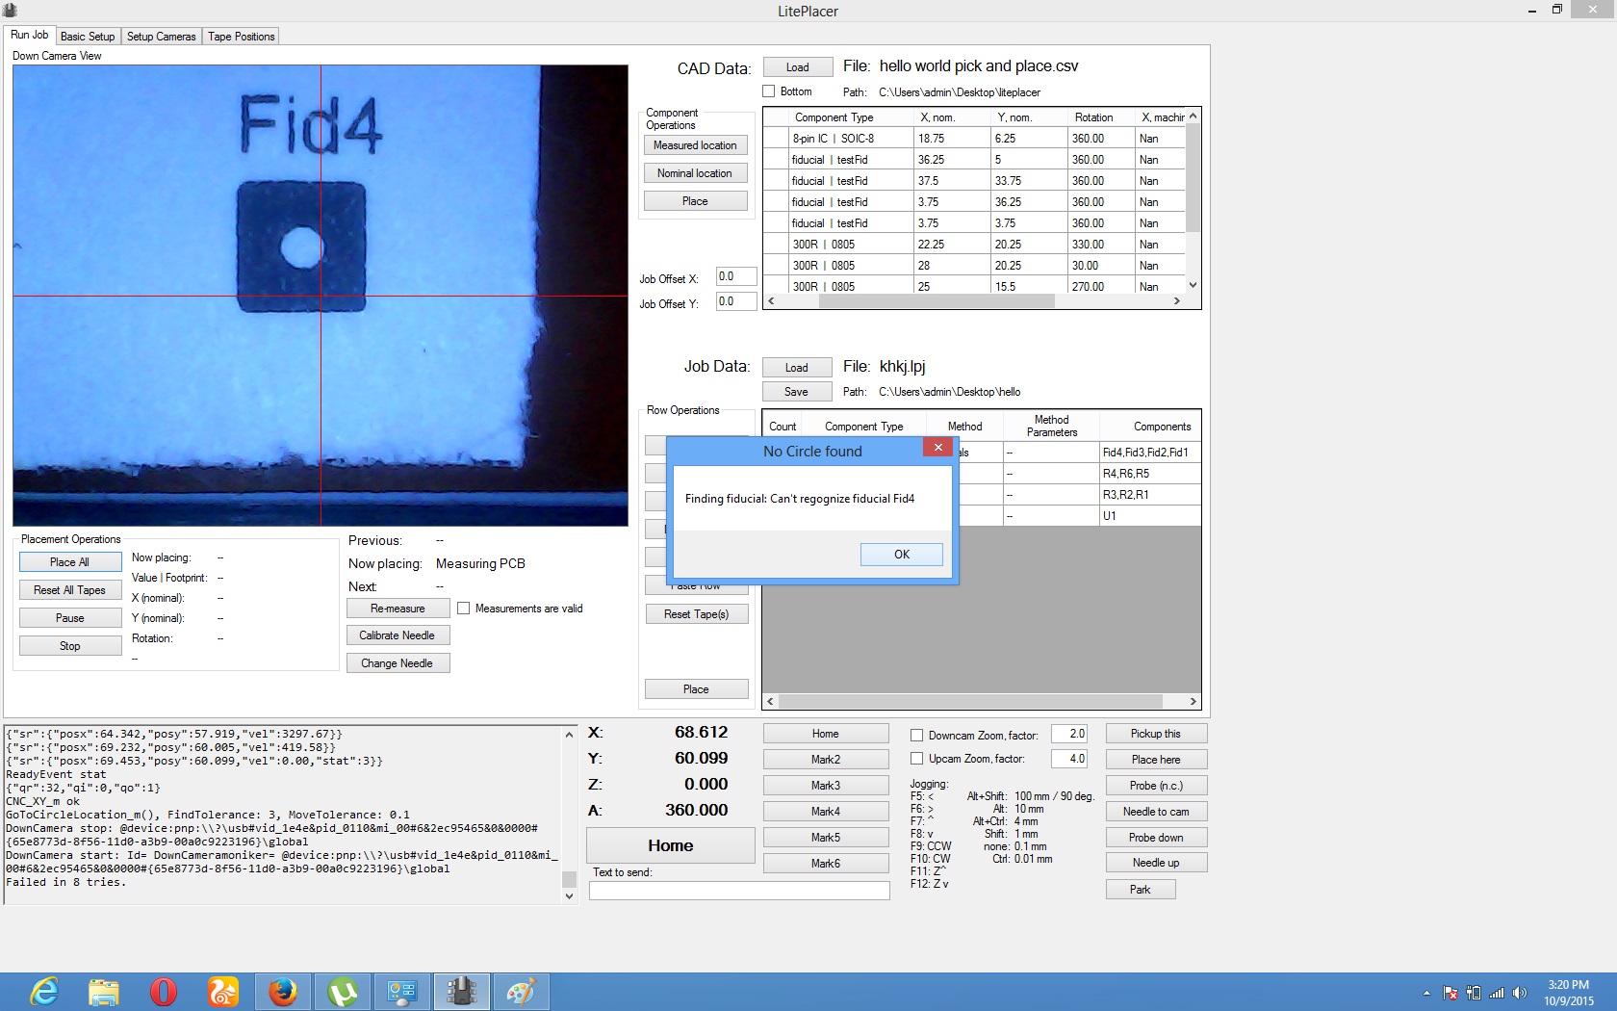Launch Opera browser from the taskbar

(x=164, y=991)
